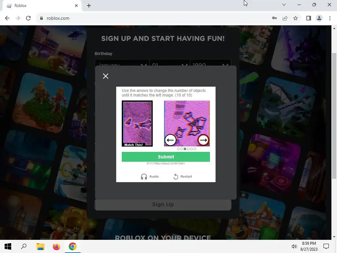Launch Firefox from the taskbar
The image size is (337, 253).
point(57,246)
